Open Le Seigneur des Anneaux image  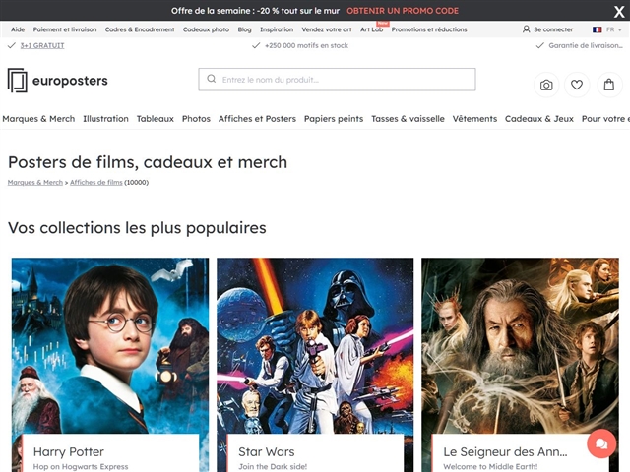tap(520, 346)
